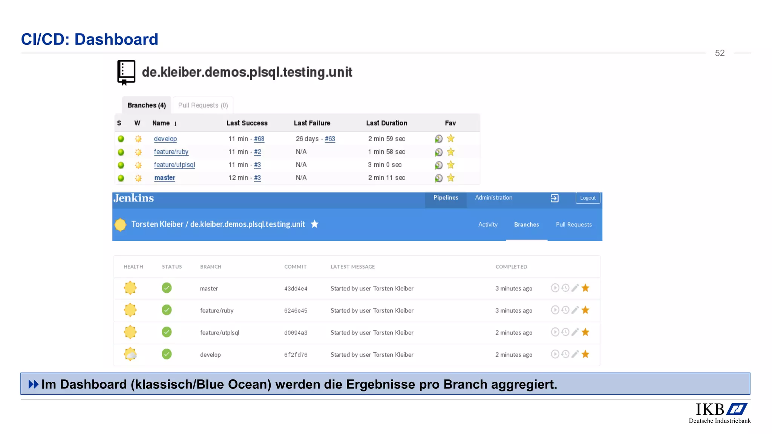Open build #68 link

[259, 139]
